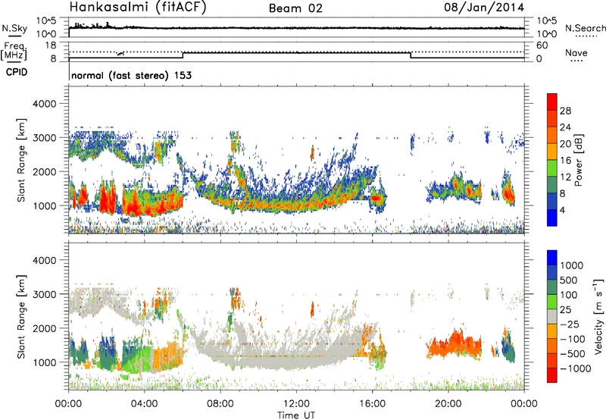Click the 12:00 time tick label
This screenshot has height=420, width=606.
tap(296, 404)
